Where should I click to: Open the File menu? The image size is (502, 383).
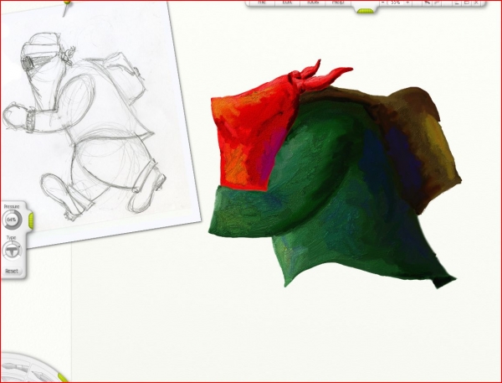coord(262,3)
